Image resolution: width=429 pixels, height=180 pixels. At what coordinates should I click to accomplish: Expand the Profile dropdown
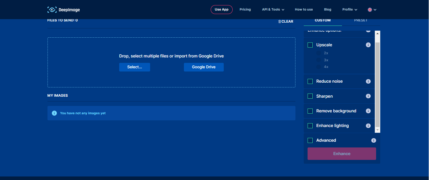tap(350, 10)
